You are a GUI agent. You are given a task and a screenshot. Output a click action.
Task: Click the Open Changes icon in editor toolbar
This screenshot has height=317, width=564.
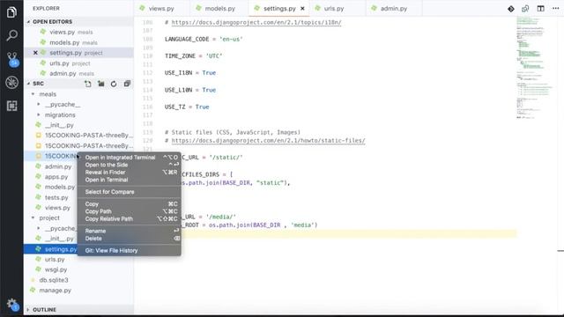525,9
